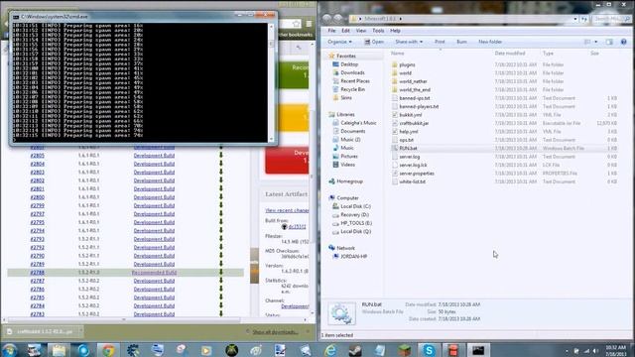Click the Open toolbar button
Screen dimensions: 635x357
pos(374,42)
